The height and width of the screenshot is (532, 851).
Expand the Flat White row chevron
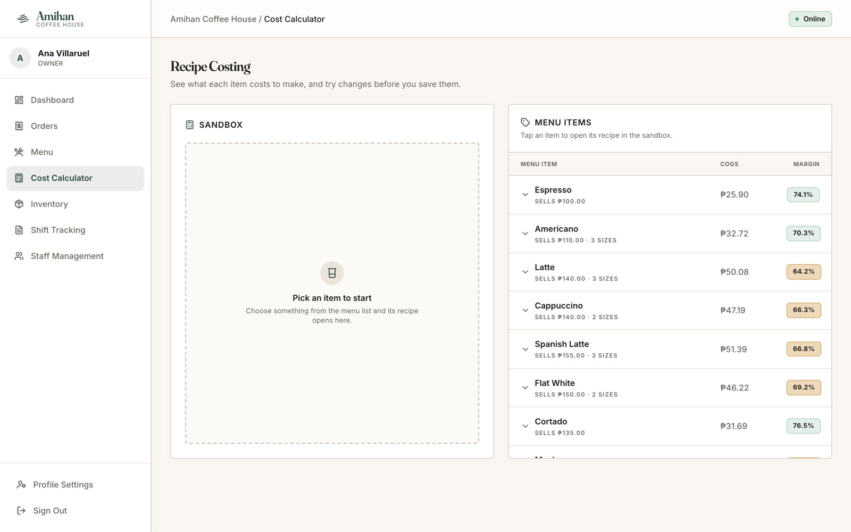[x=525, y=388]
